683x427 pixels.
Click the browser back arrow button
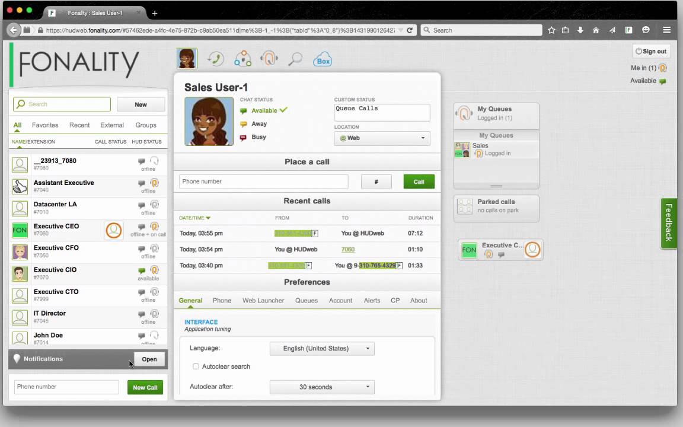click(14, 30)
